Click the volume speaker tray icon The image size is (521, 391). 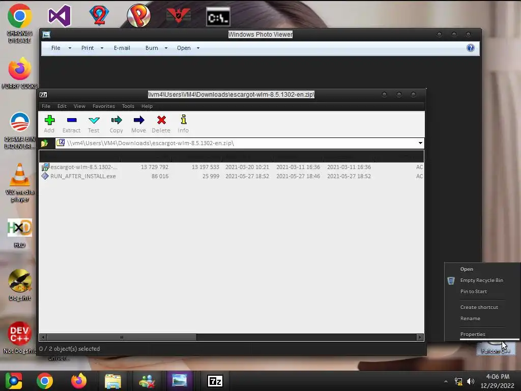tap(471, 381)
